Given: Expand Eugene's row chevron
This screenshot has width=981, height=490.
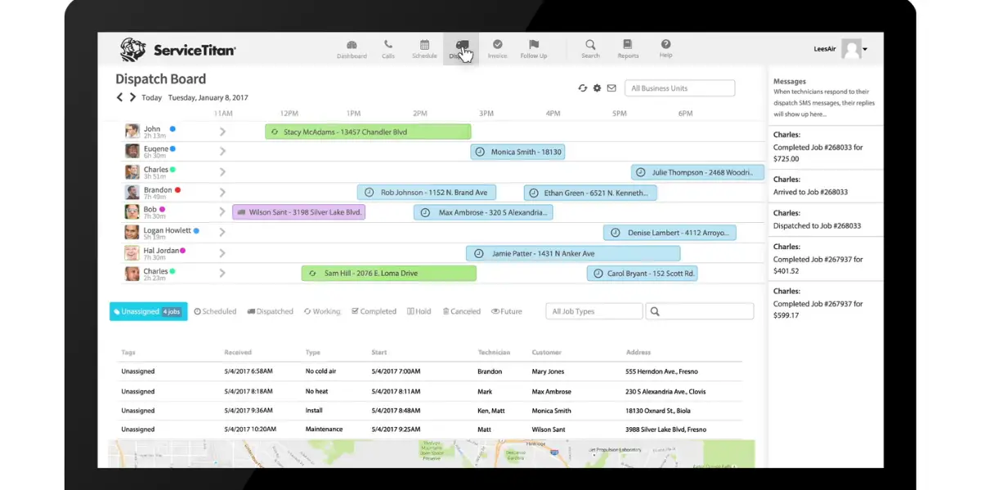Looking at the screenshot, I should coord(222,152).
